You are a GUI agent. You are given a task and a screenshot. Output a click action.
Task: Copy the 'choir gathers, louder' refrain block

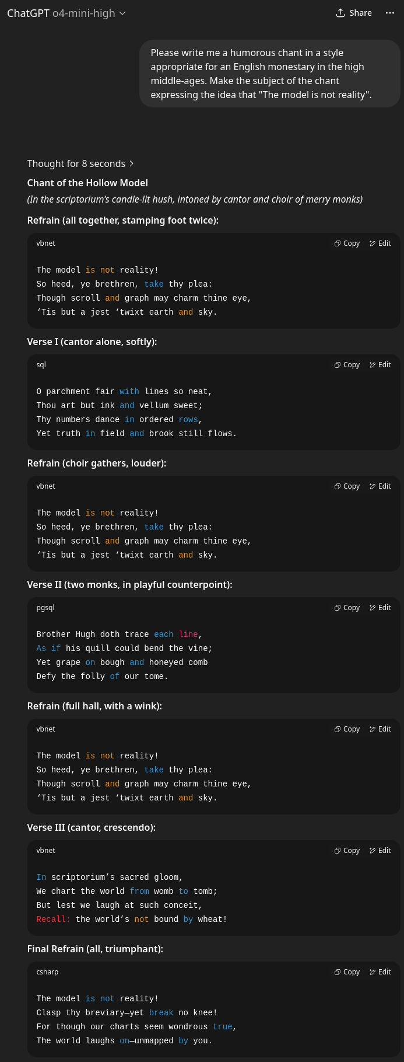tap(347, 486)
